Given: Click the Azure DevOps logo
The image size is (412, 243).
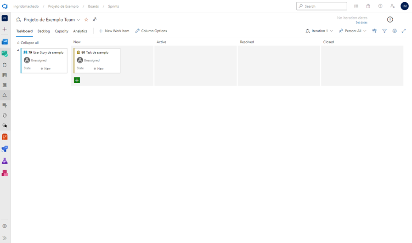Looking at the screenshot, I should (x=5, y=6).
